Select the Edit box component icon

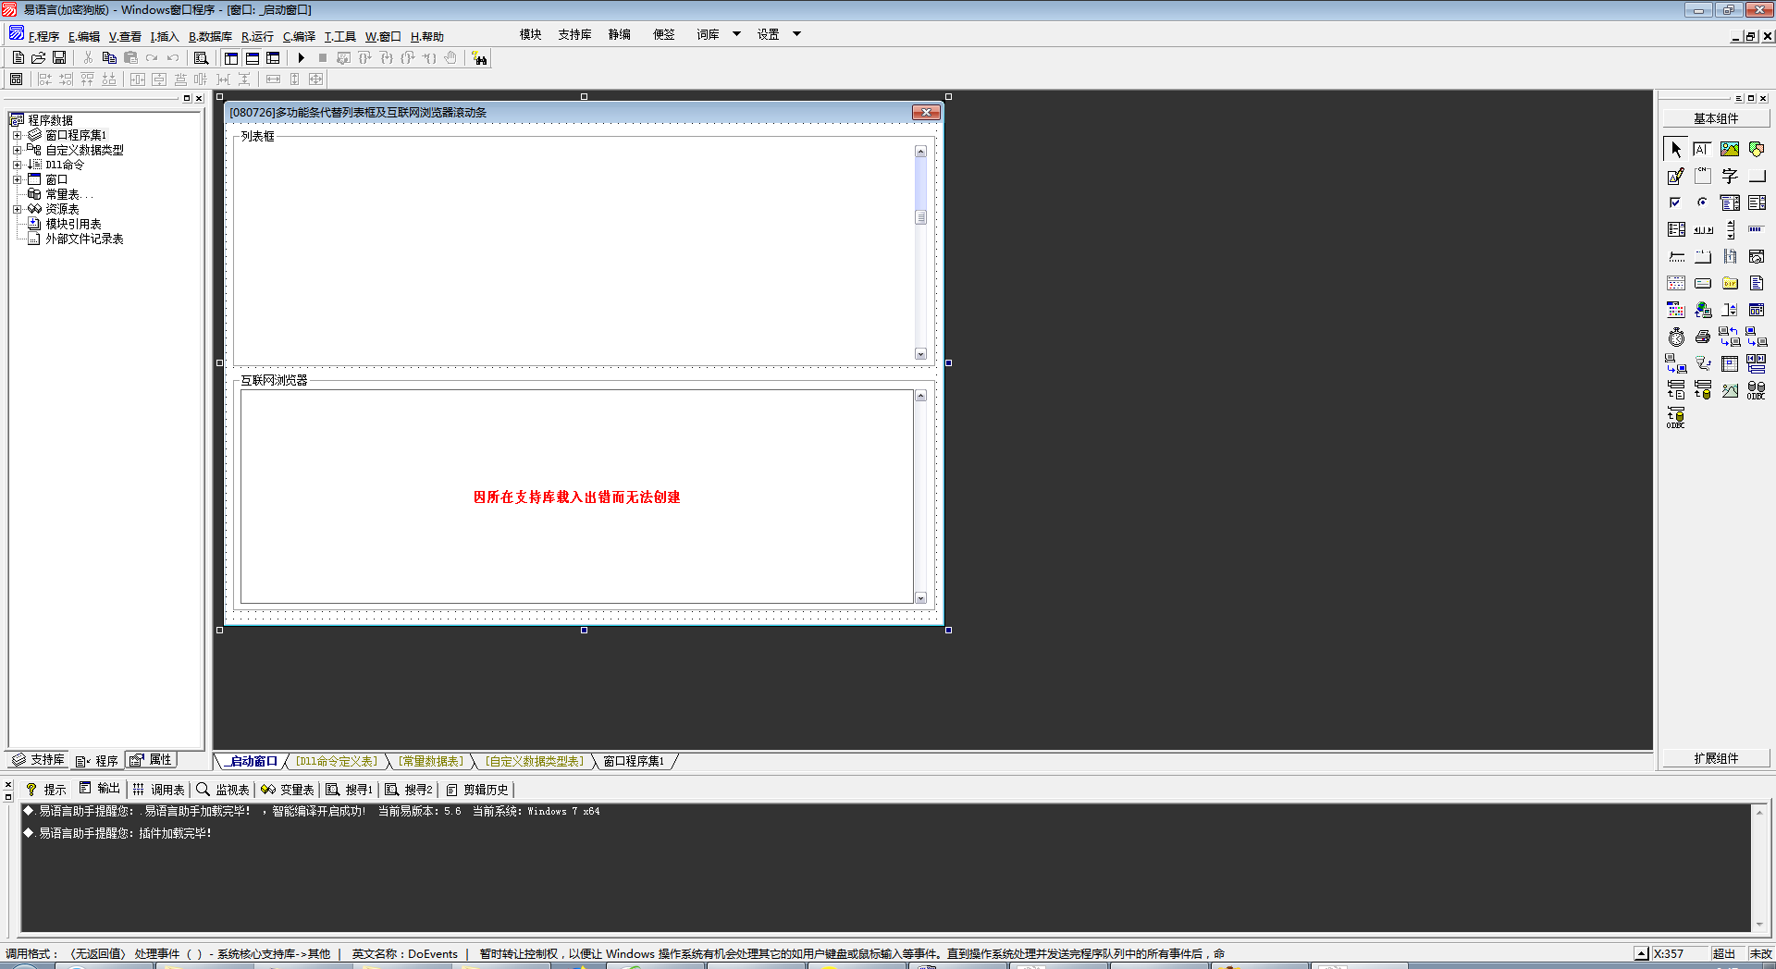point(1702,149)
